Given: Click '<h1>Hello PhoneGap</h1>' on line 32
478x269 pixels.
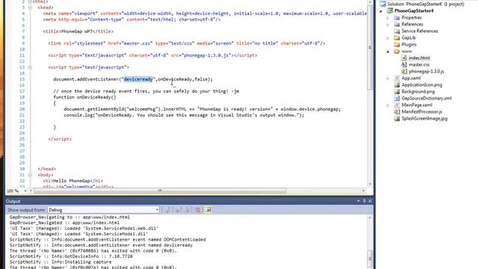Looking at the screenshot, I should click(x=73, y=181).
